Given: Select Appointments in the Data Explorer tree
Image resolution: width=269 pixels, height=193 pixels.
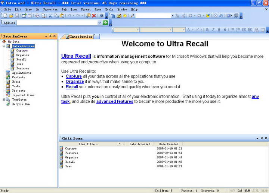Looking at the screenshot, I should coord(22,73).
